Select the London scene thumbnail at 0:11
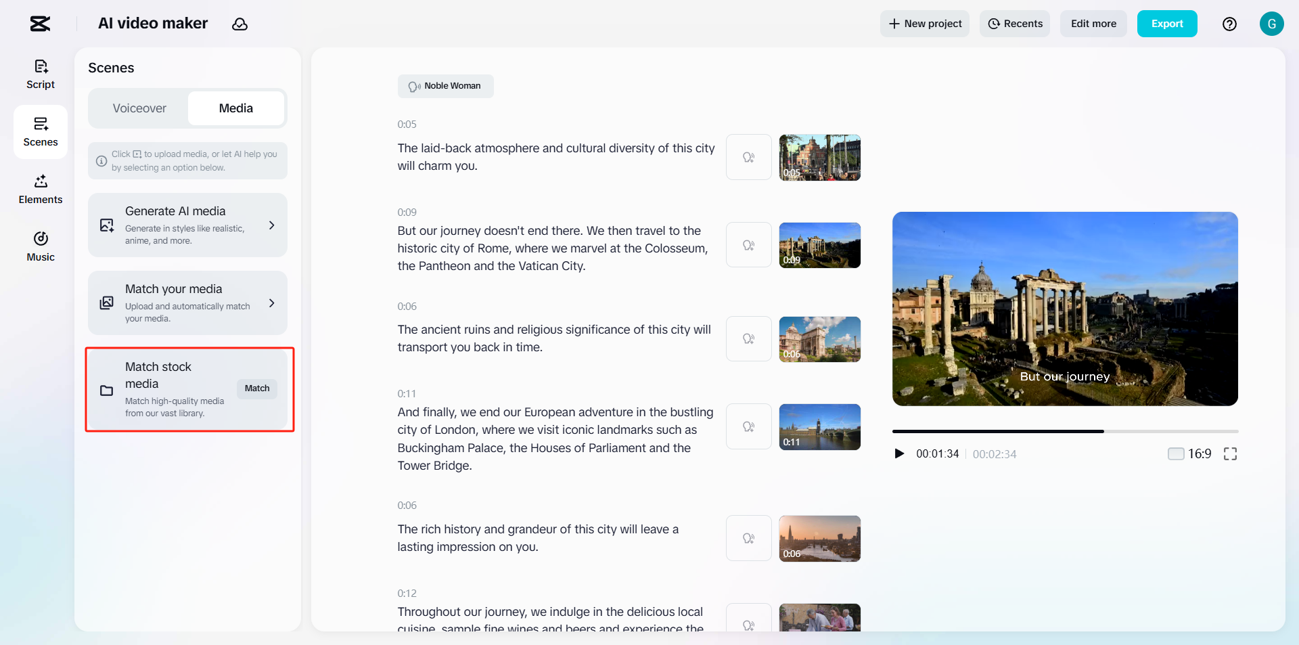This screenshot has width=1299, height=645. tap(819, 427)
